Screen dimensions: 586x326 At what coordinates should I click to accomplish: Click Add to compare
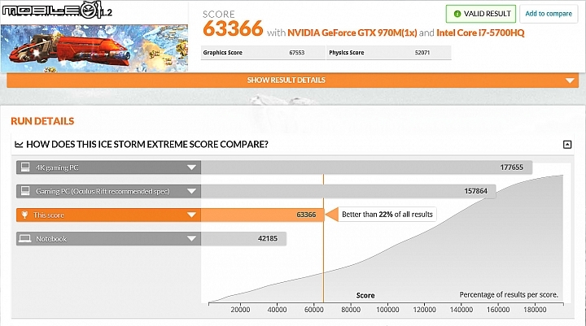549,14
